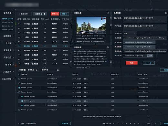Go to page 5
The height and width of the screenshot is (126, 168).
pos(135,124)
